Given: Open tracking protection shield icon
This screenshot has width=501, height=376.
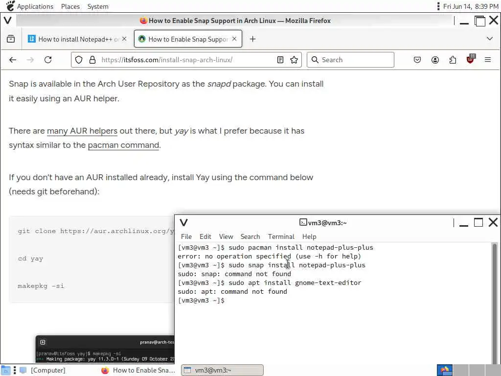Looking at the screenshot, I should pos(79,60).
